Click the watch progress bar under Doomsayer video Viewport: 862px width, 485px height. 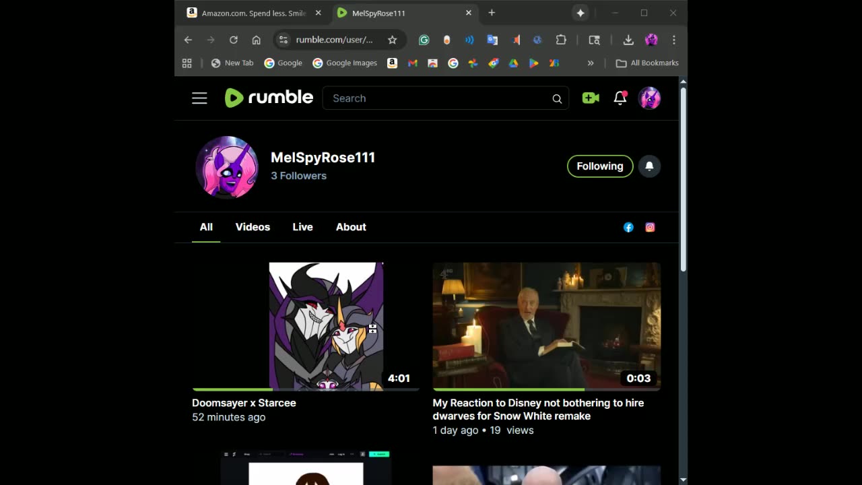[306, 389]
